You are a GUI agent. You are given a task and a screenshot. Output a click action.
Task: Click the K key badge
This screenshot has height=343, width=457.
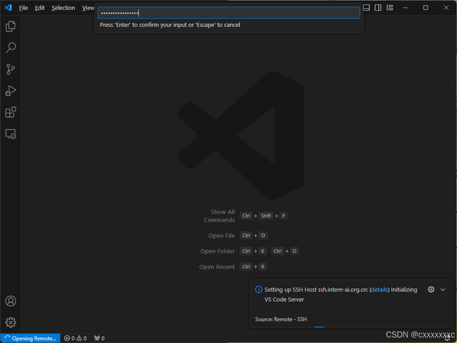point(262,251)
